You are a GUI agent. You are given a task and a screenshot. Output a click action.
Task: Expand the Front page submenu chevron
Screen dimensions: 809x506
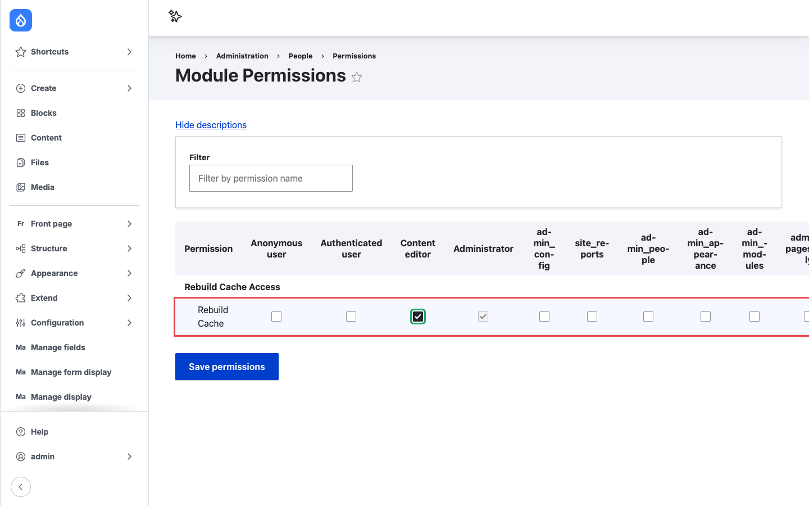(x=129, y=224)
